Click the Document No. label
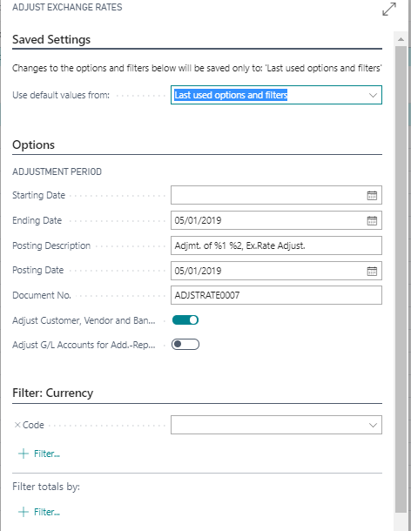 tap(42, 295)
